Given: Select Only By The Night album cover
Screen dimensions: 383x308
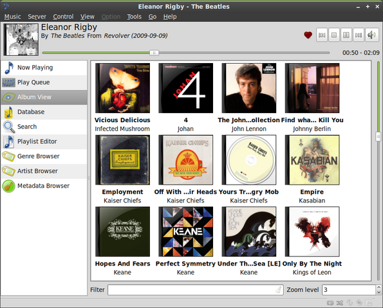Looking at the screenshot, I should (x=312, y=231).
